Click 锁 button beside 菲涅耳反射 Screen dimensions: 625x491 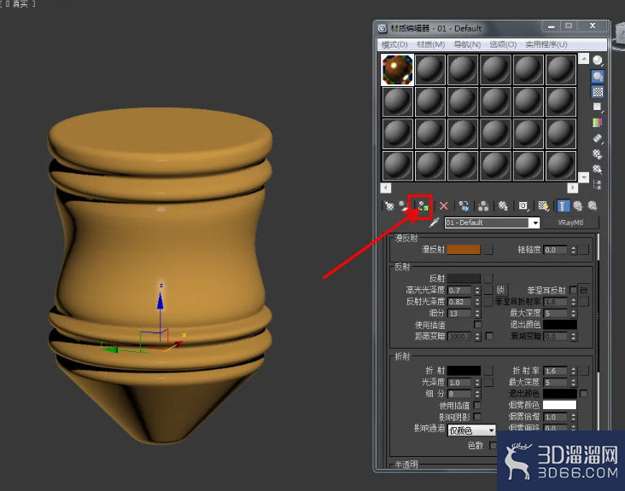pyautogui.click(x=583, y=290)
